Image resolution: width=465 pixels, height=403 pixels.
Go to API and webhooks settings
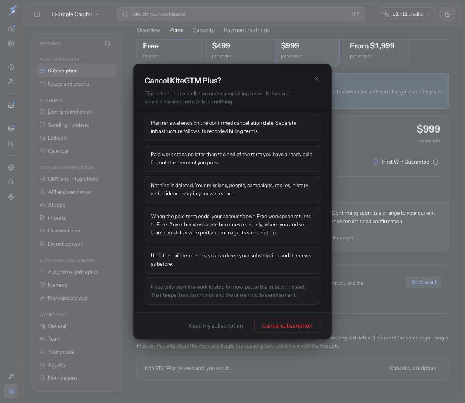click(x=76, y=192)
